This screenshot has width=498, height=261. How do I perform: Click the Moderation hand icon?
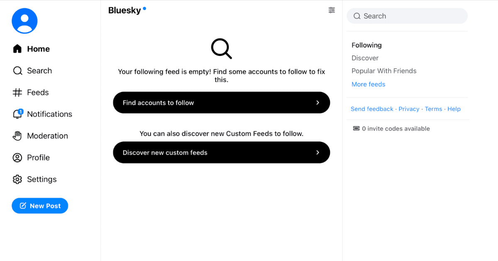coord(17,136)
